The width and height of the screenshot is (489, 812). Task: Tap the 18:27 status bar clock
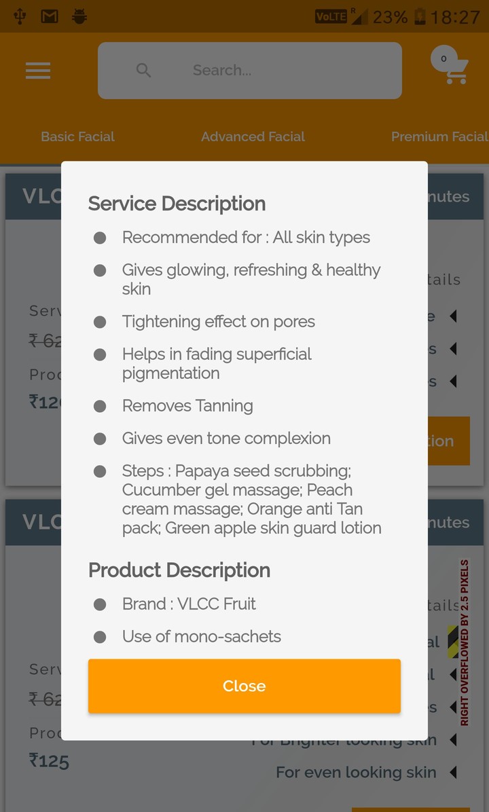[x=455, y=16]
